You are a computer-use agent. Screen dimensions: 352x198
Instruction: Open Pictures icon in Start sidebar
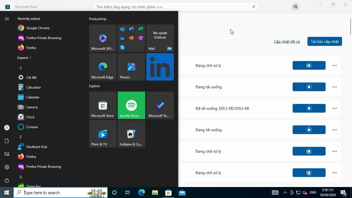(x=7, y=154)
